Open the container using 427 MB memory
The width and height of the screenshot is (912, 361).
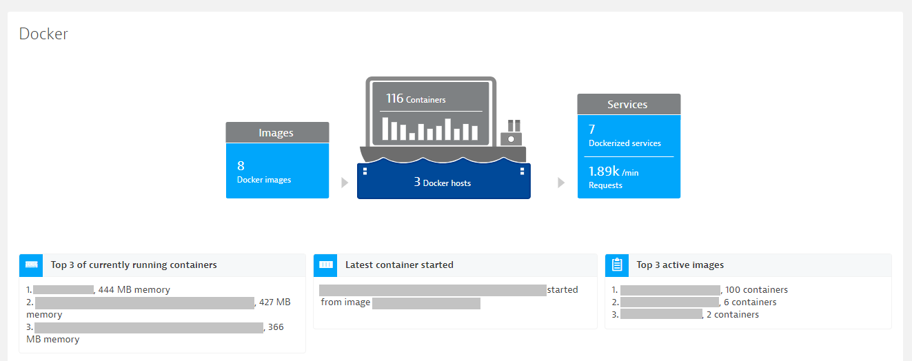[x=159, y=308]
